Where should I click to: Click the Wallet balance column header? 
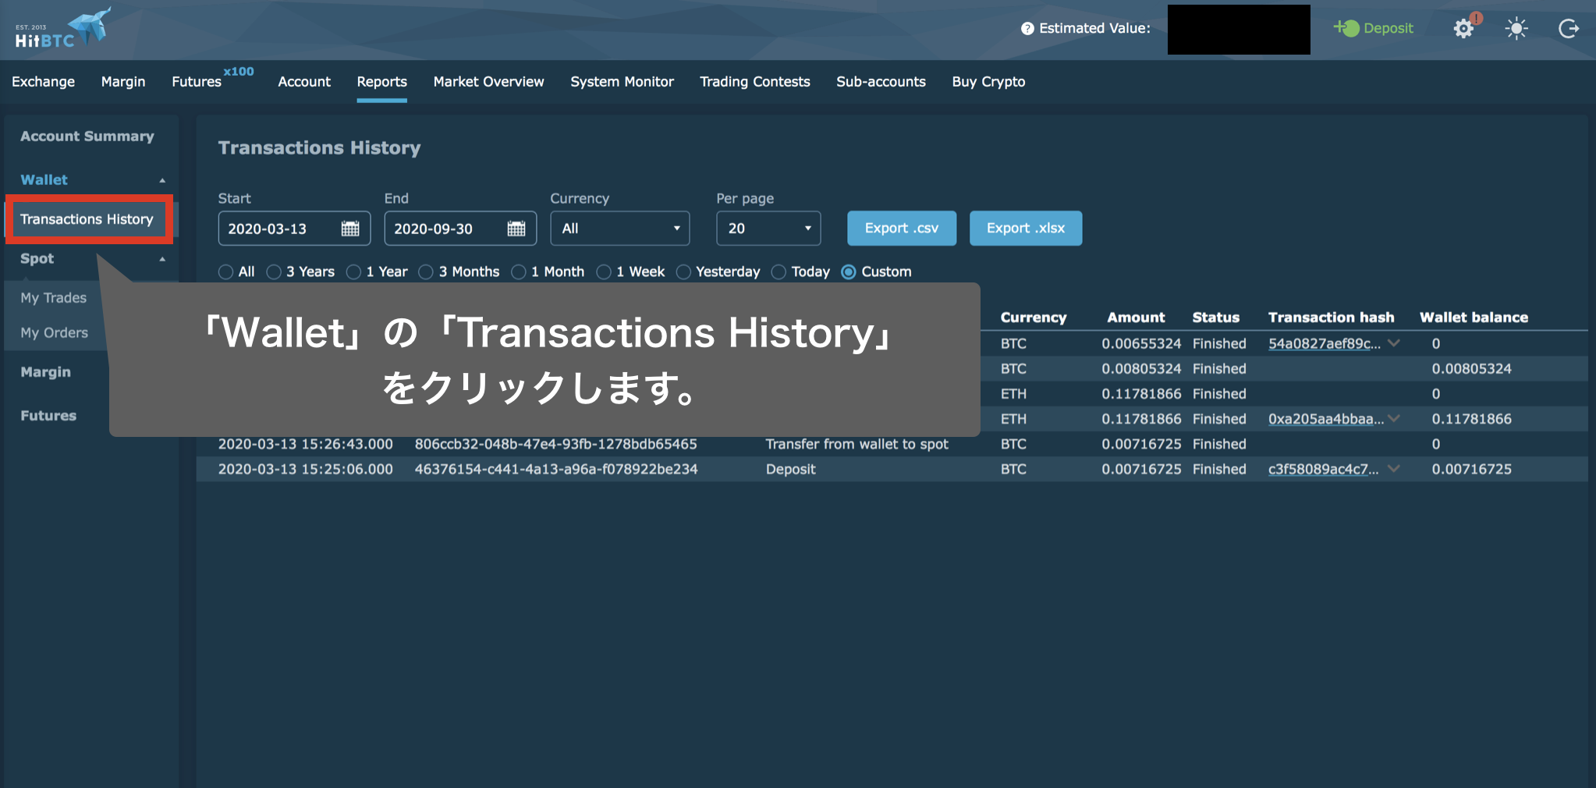(1474, 318)
